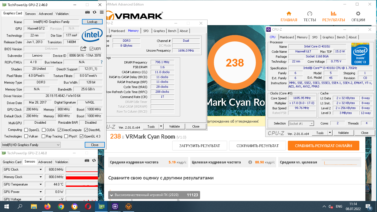377x212 pixels.
Task: Open GPU-Z hamburger menu icon
Action: (x=102, y=12)
